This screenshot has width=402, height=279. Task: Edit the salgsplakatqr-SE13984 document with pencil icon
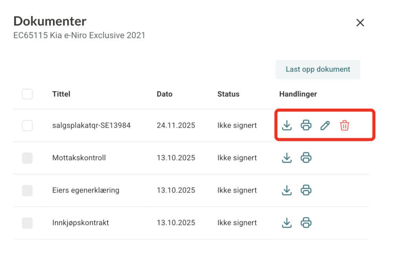pyautogui.click(x=325, y=126)
